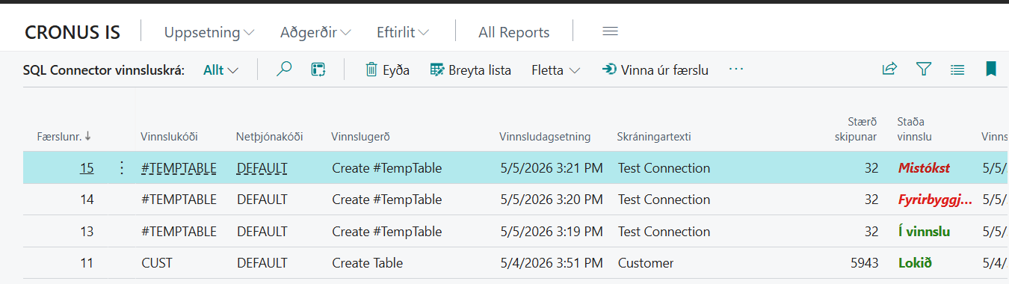Click the Vinnsludagsetning column header
Screen dimensions: 1009x284
[x=545, y=136]
